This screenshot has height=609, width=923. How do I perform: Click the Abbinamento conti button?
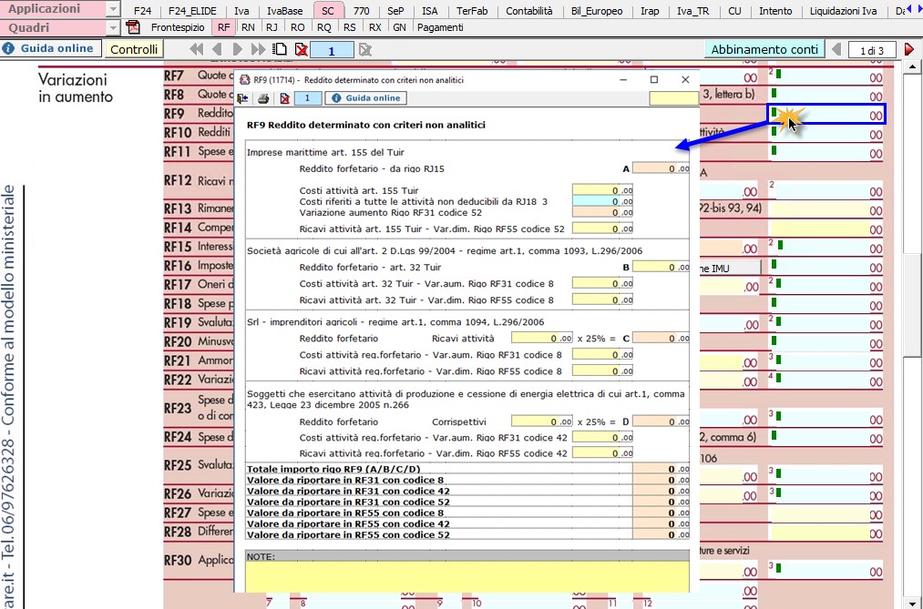[x=764, y=49]
